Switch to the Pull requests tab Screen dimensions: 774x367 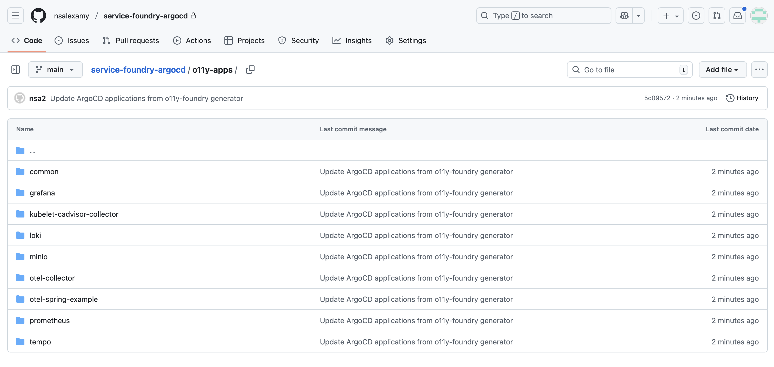(x=131, y=40)
